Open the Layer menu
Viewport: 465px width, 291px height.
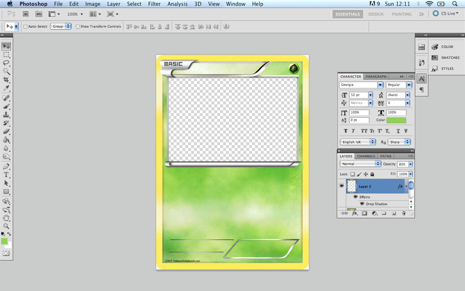pyautogui.click(x=114, y=4)
